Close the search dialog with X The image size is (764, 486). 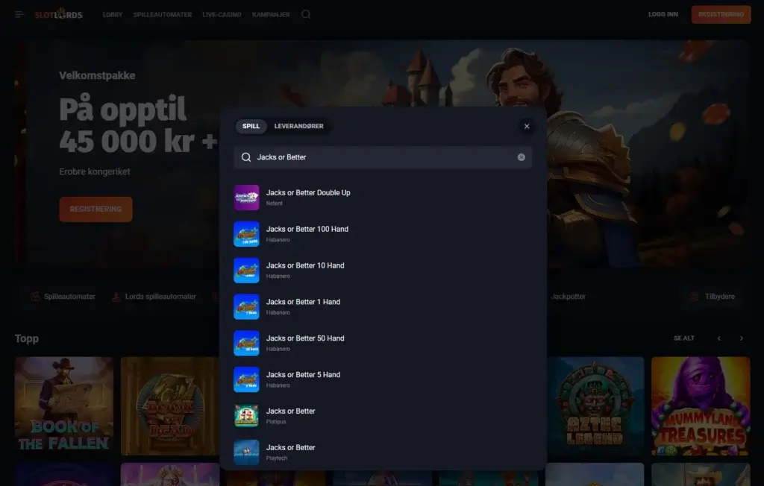(x=527, y=126)
